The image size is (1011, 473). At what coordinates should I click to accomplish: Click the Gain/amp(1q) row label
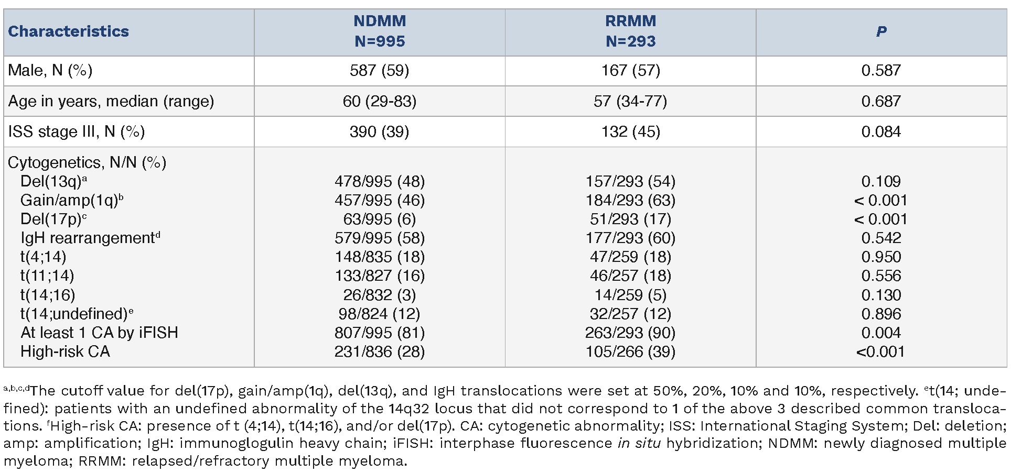click(x=72, y=200)
